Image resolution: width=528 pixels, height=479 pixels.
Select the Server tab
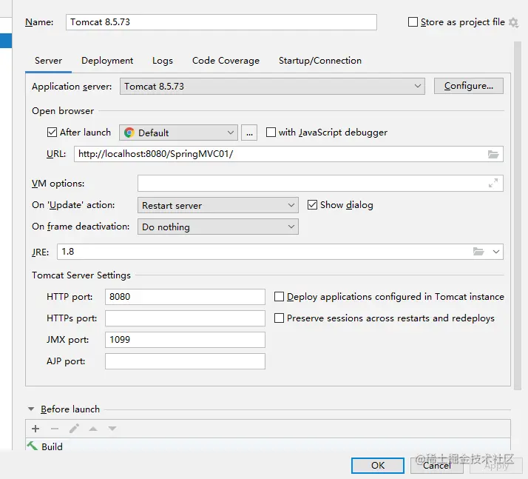(48, 61)
